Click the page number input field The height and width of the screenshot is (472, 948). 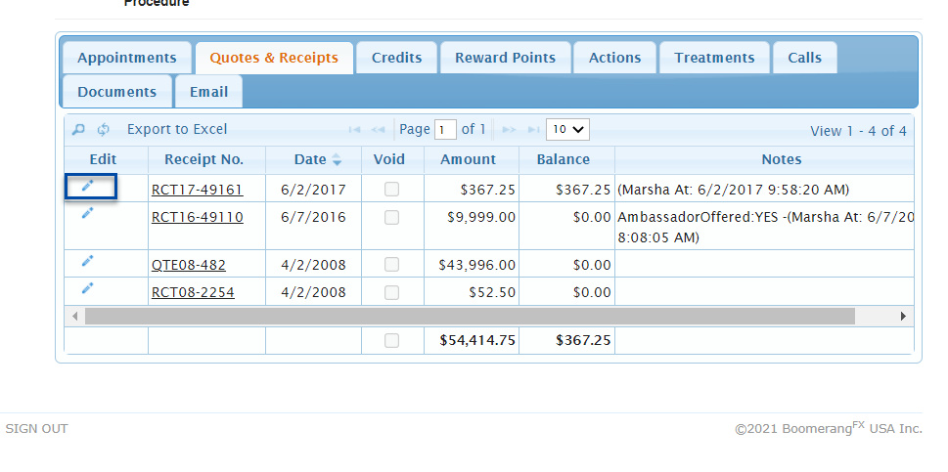(445, 130)
